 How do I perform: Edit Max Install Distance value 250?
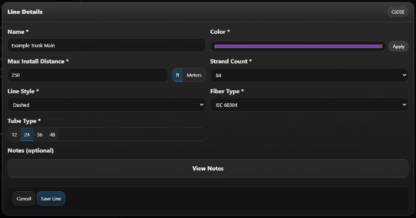[x=87, y=75]
